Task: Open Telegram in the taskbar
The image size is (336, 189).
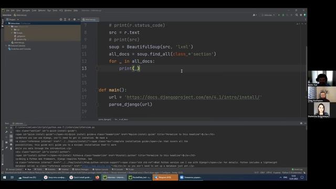Action: click(165, 177)
